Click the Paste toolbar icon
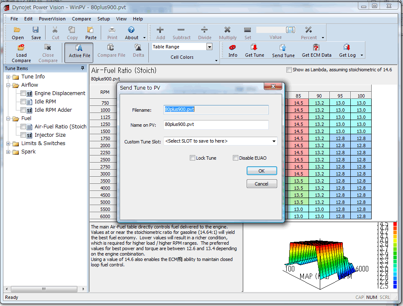Screen dimensions: 403x306 pos(90,30)
